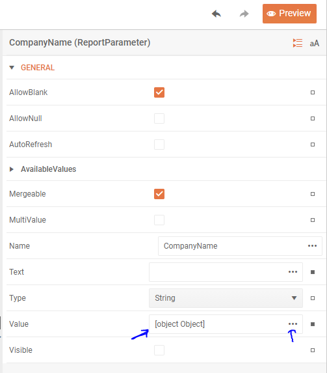The image size is (327, 373).
Task: Open the ellipsis editor for Text field
Action: (293, 272)
